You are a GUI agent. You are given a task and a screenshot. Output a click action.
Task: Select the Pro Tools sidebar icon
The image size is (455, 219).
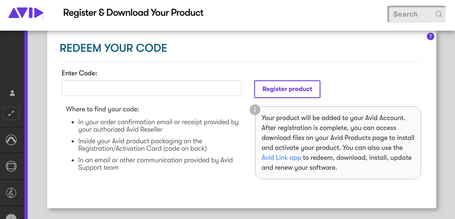[11, 140]
